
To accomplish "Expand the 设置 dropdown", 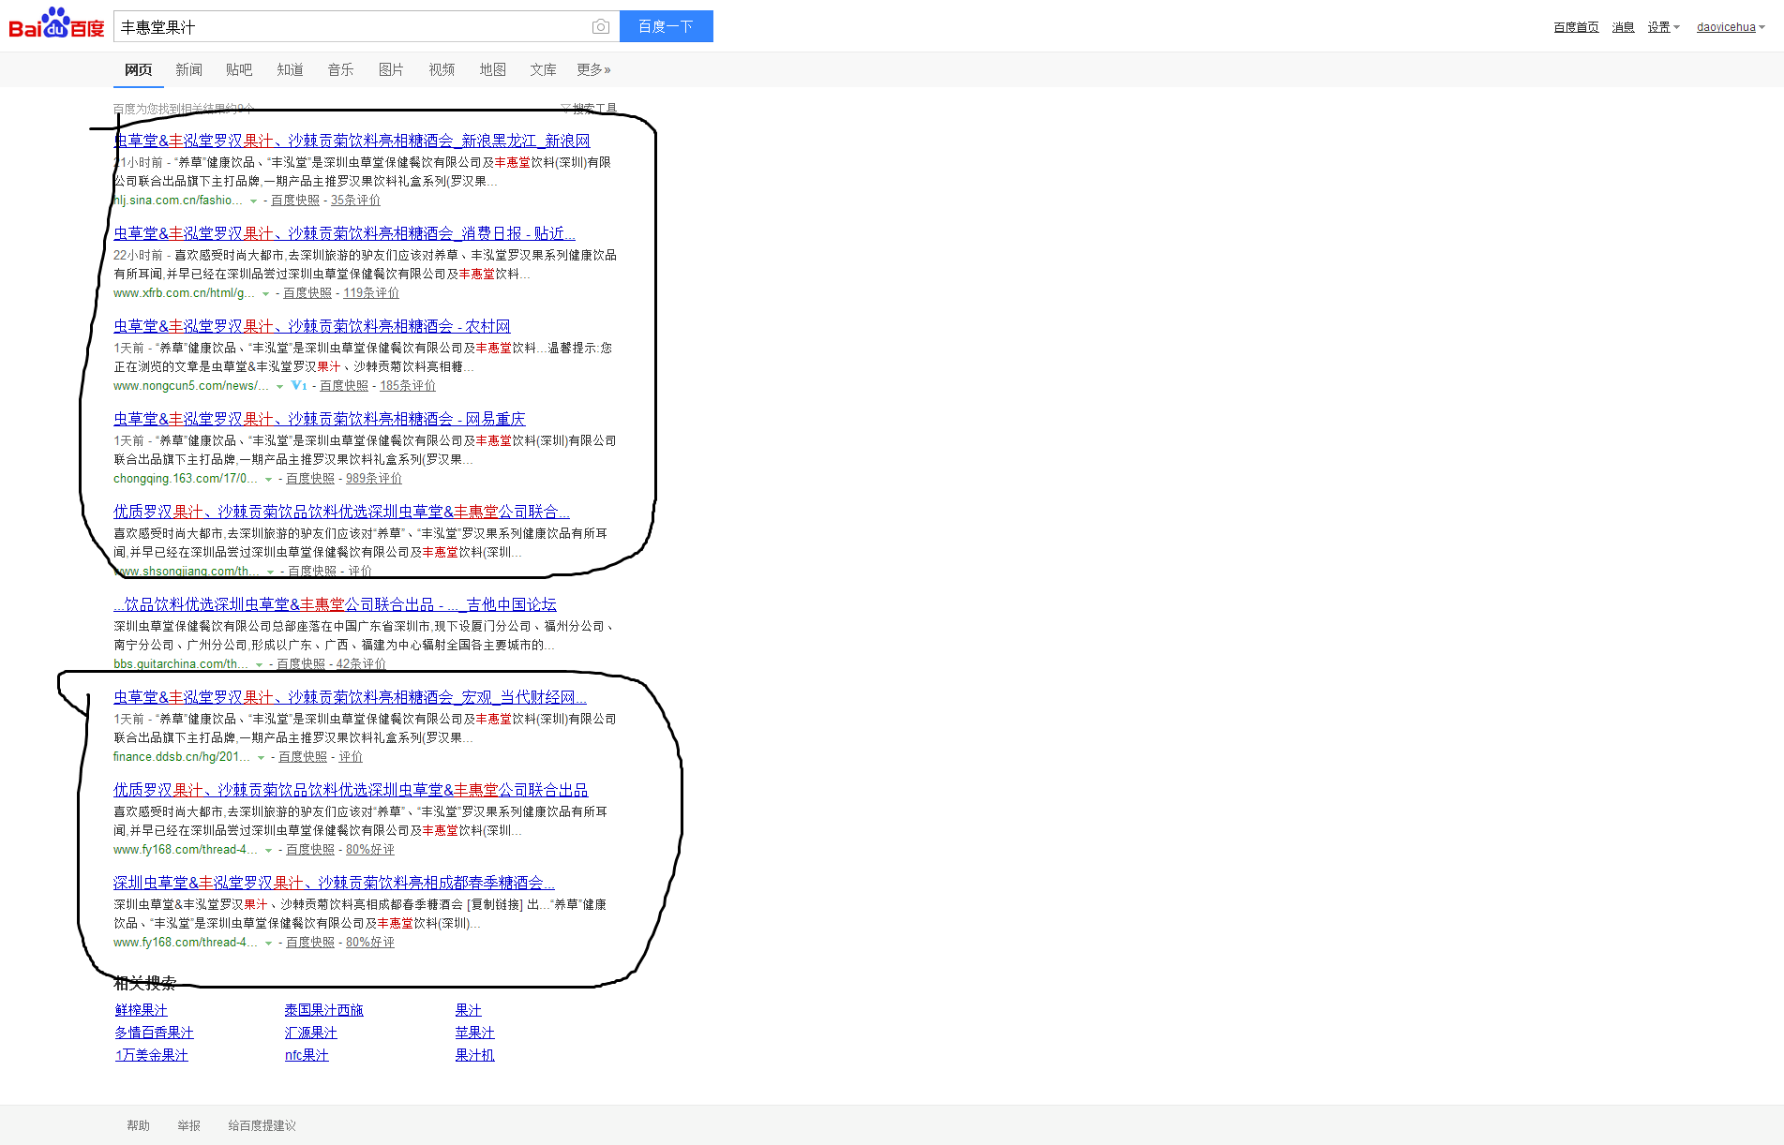I will coord(1663,27).
